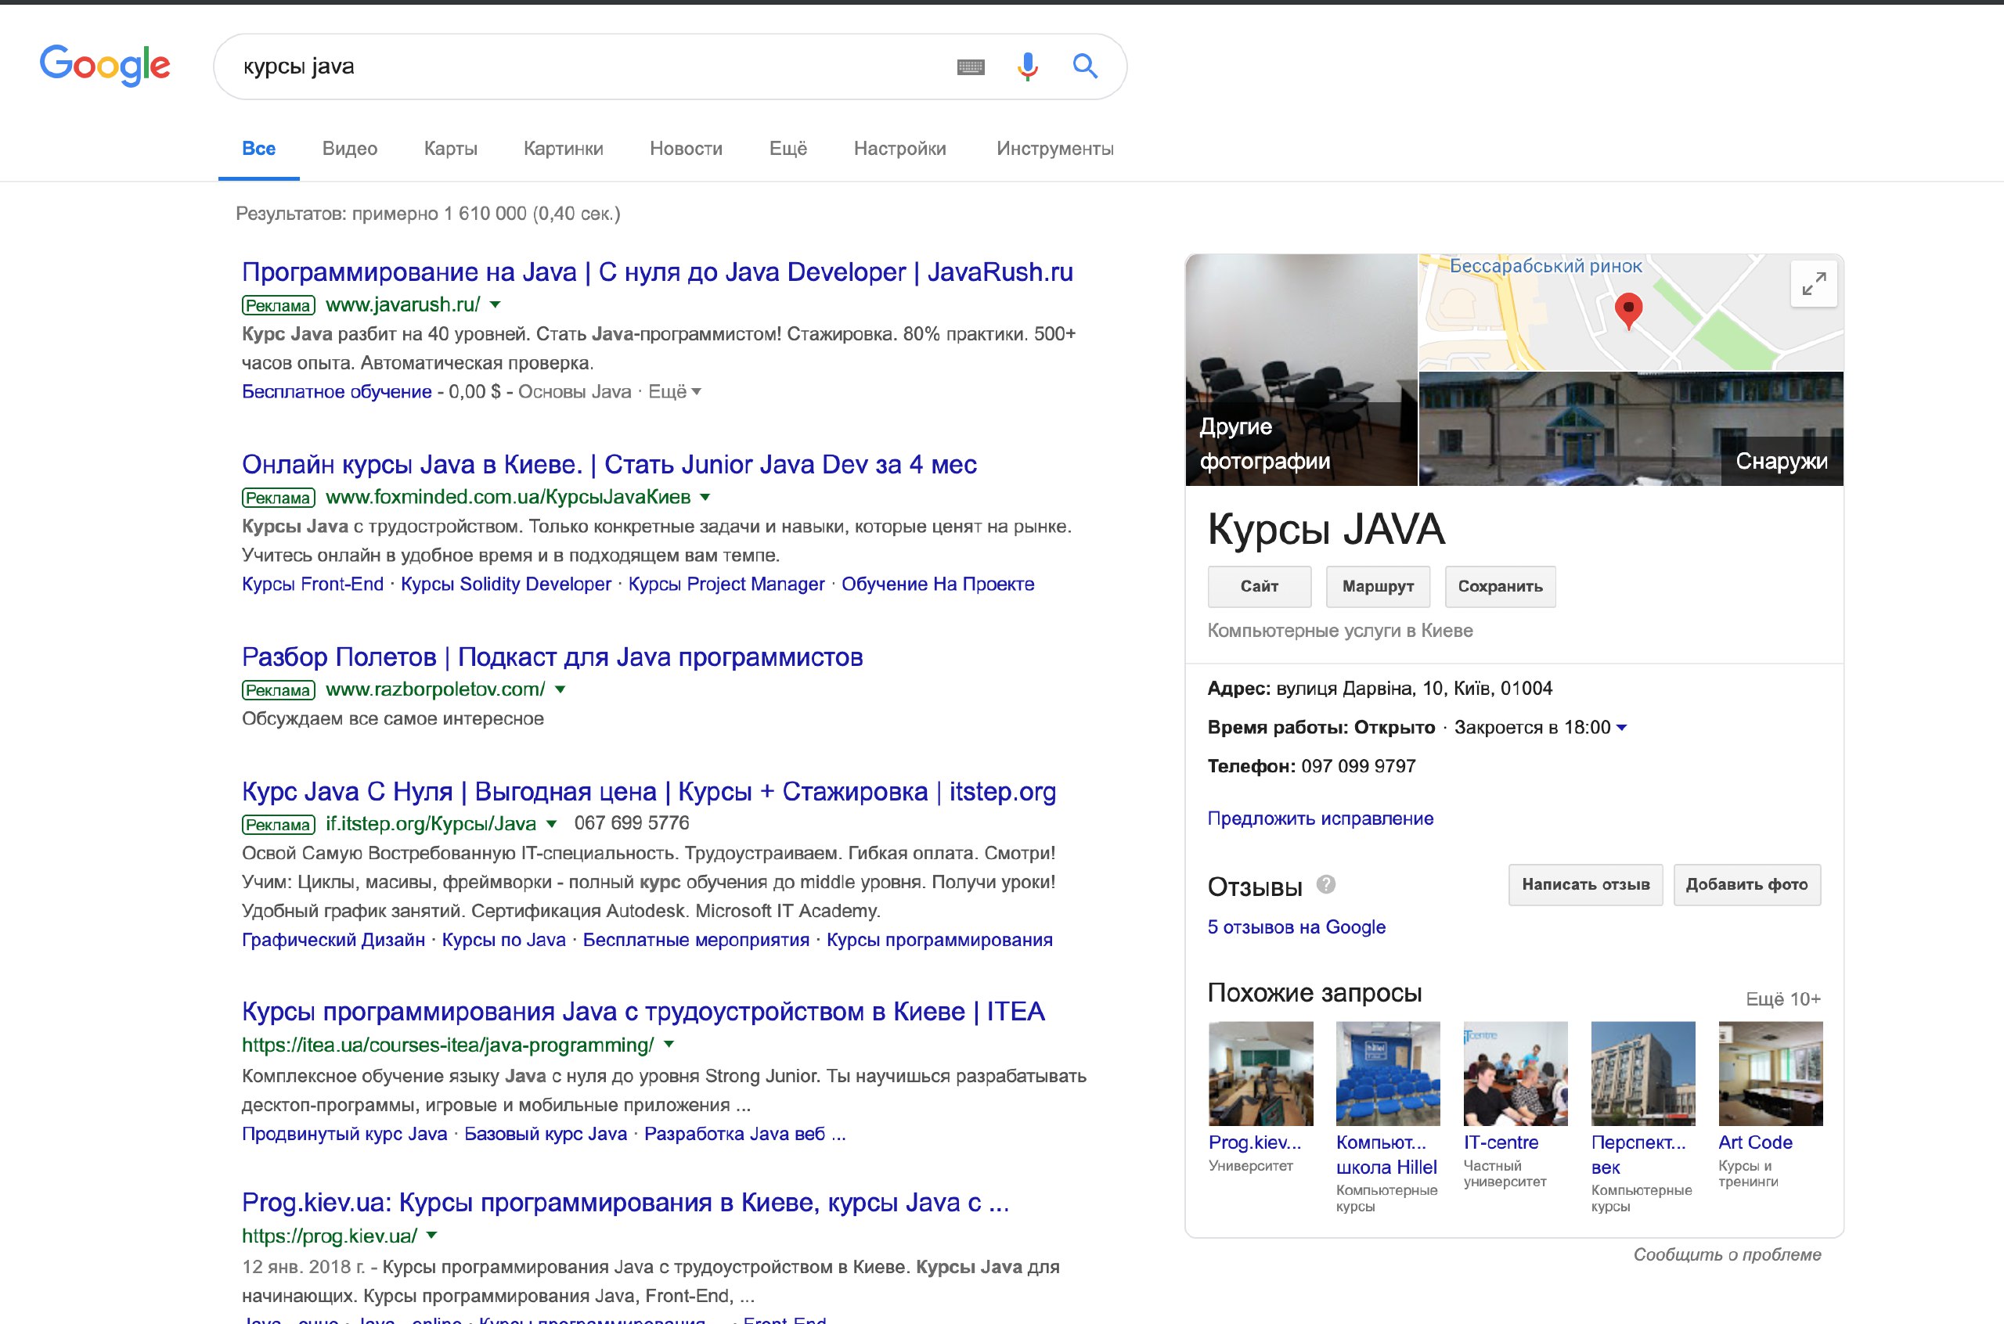Open Разбор Полетов podcast result
The width and height of the screenshot is (2004, 1324).
[x=553, y=657]
